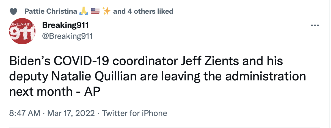Click the Mar 17, 2022 date
The image size is (331, 128).
[71, 113]
